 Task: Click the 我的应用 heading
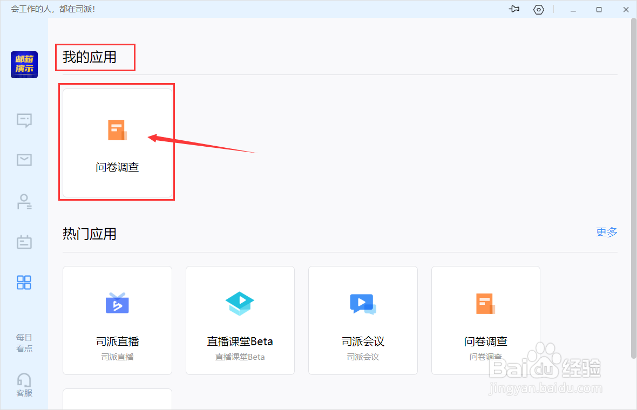coord(90,57)
